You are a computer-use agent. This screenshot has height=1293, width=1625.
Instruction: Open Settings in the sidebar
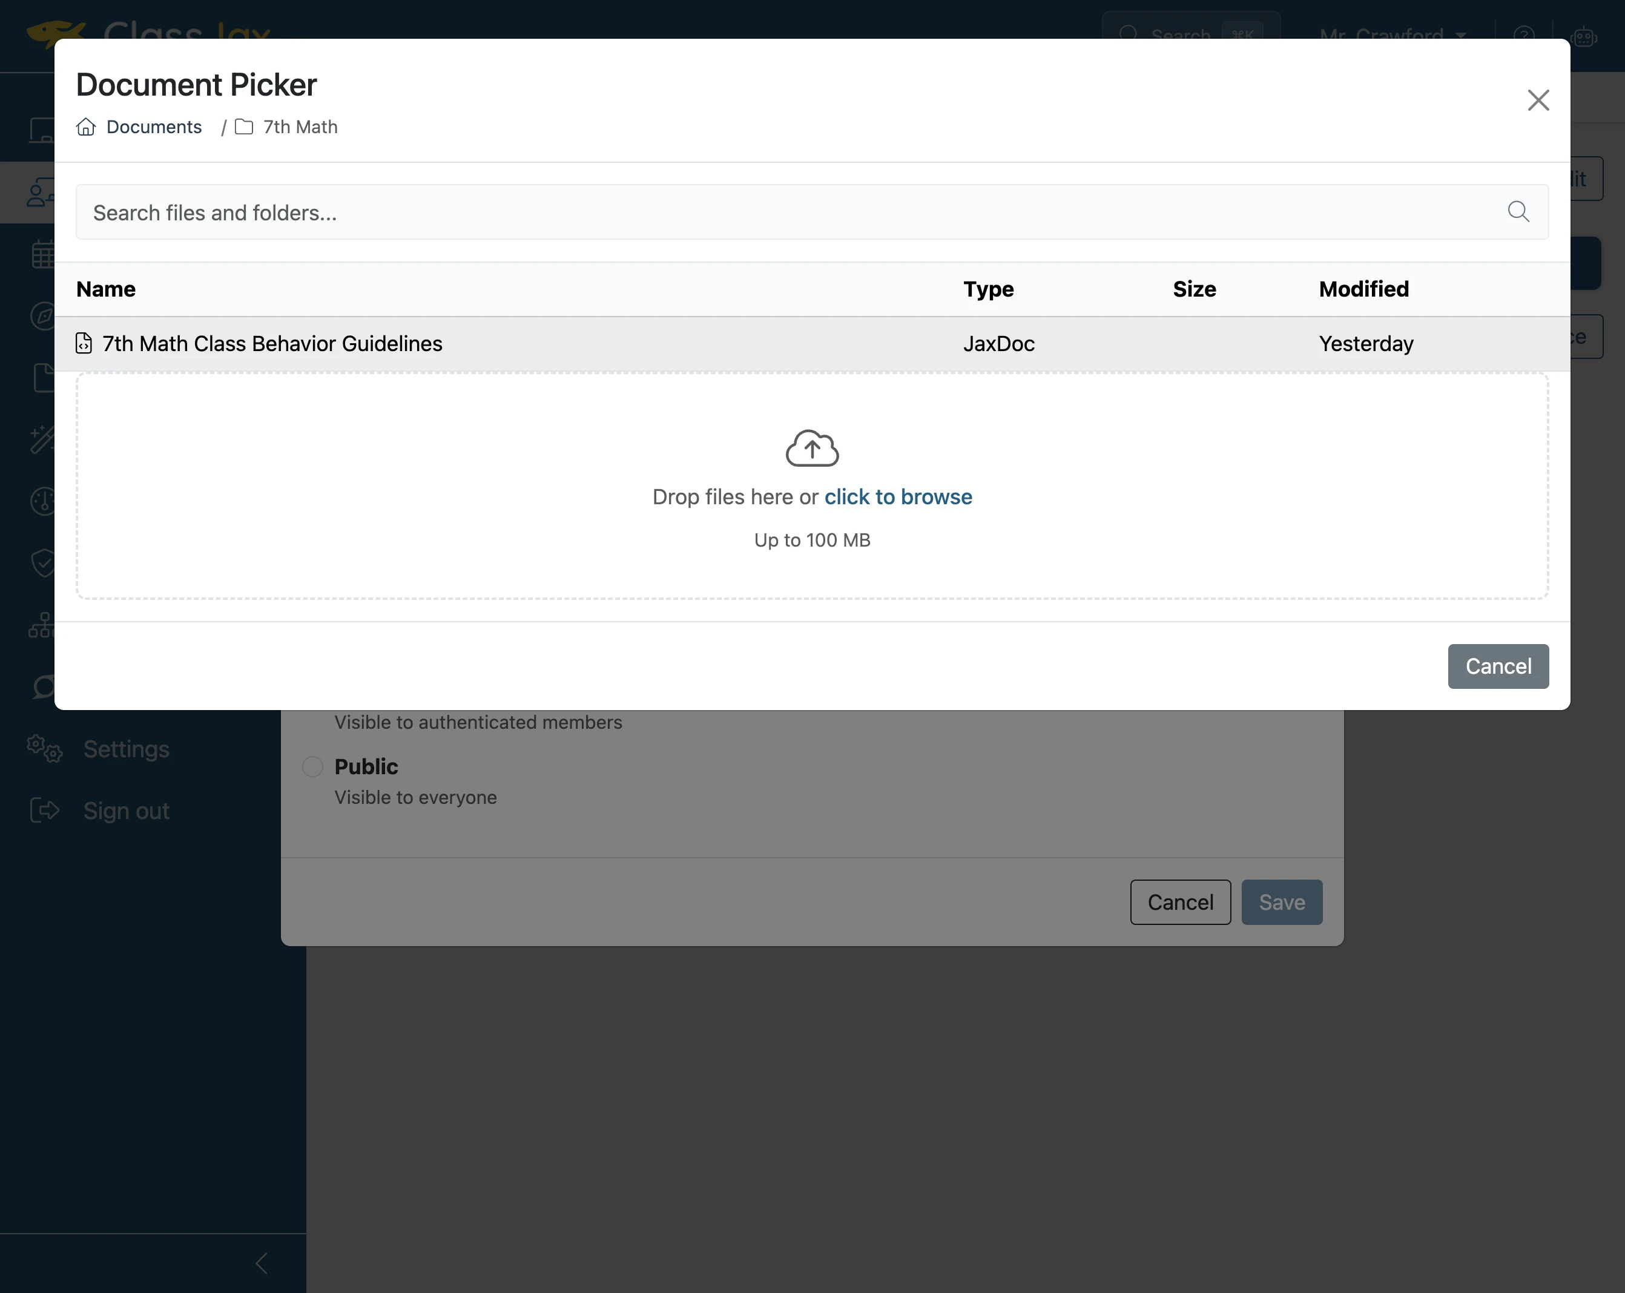tap(126, 749)
